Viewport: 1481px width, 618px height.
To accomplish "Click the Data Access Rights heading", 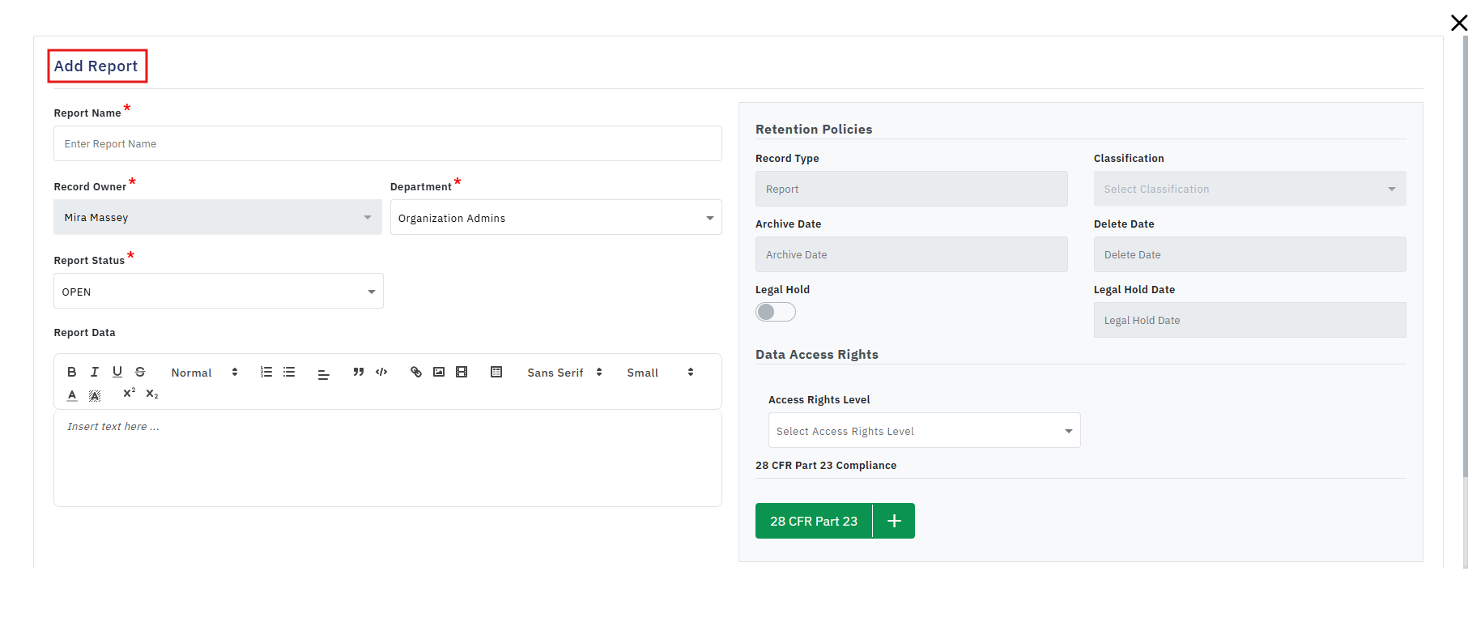I will [x=817, y=355].
